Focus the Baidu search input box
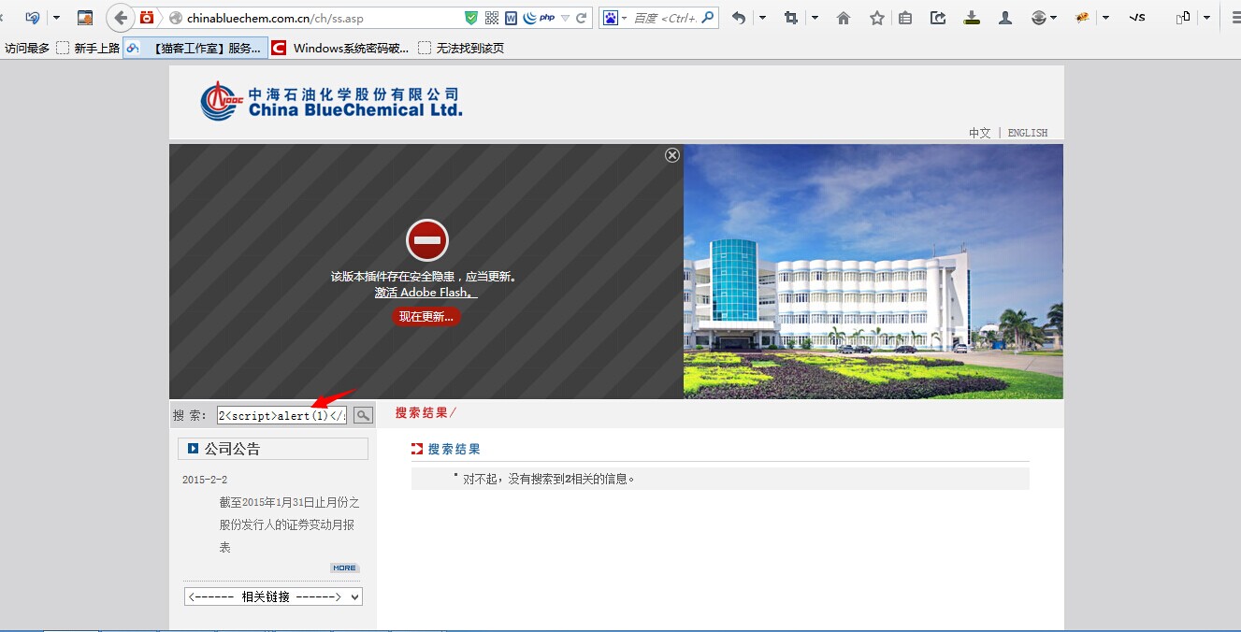 (664, 18)
